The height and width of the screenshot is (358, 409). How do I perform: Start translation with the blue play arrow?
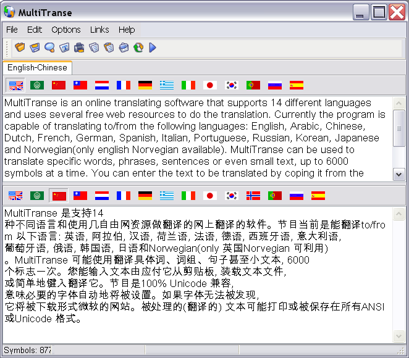click(153, 48)
